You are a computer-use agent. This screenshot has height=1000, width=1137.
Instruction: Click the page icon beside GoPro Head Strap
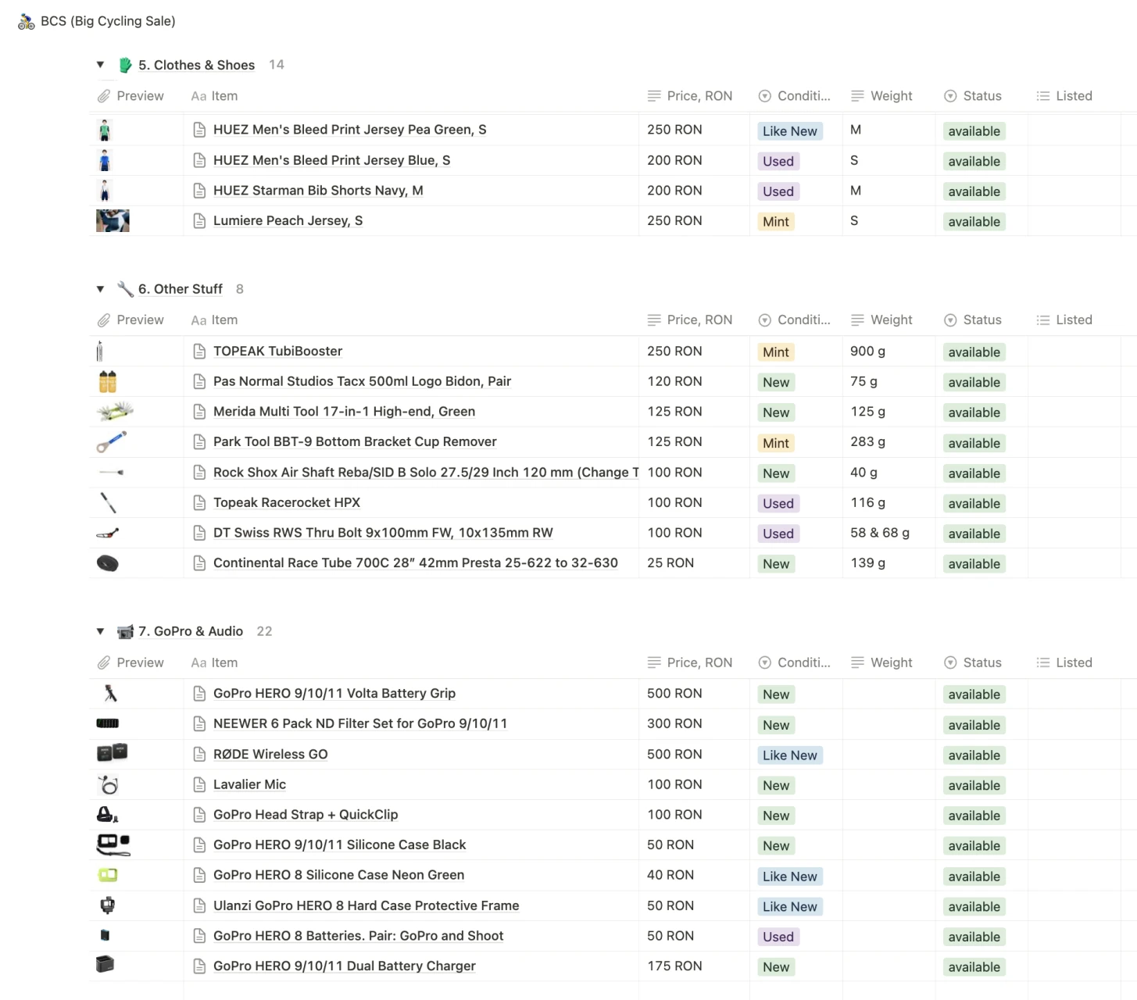coord(199,815)
